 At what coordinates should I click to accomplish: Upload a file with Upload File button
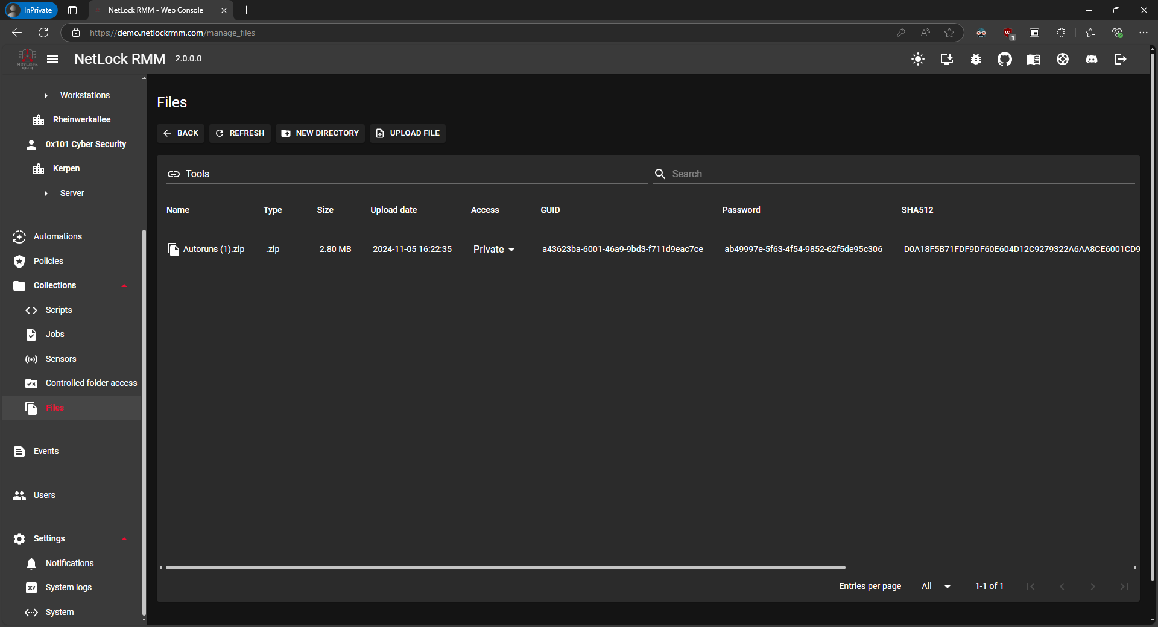tap(407, 133)
